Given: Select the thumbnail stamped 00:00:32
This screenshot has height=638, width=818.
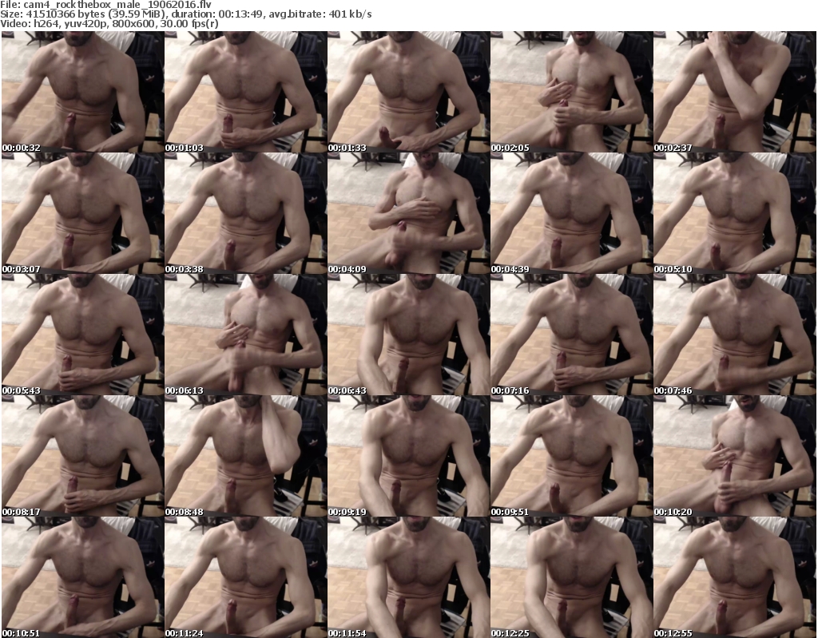Looking at the screenshot, I should [x=83, y=92].
